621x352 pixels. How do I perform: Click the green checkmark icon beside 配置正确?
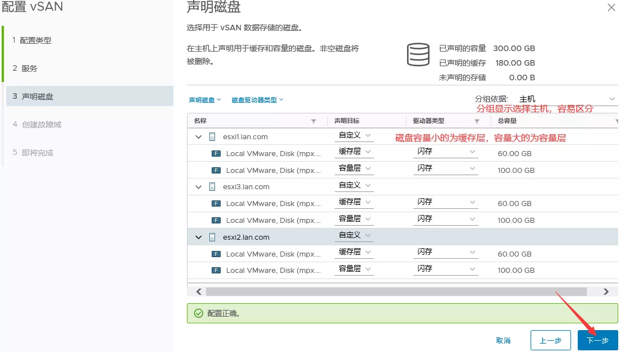click(198, 313)
